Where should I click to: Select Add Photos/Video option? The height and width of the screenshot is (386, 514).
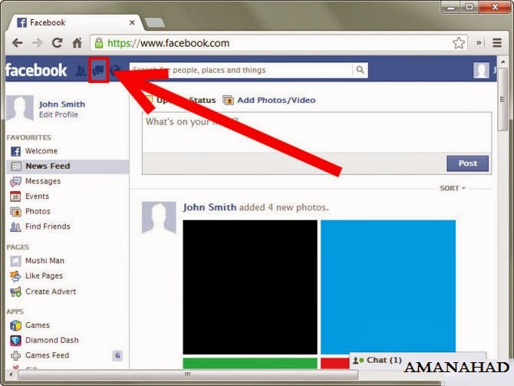coord(269,100)
